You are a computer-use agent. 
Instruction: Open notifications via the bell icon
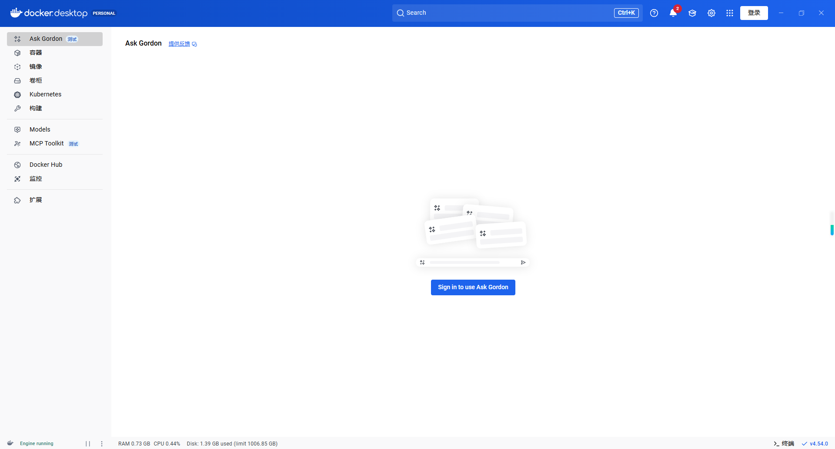(x=673, y=13)
